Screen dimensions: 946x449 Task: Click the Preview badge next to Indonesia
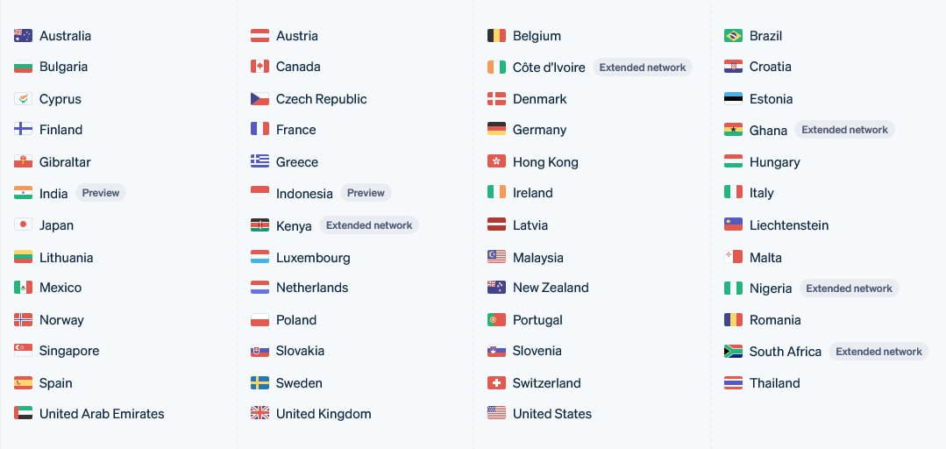pos(366,193)
